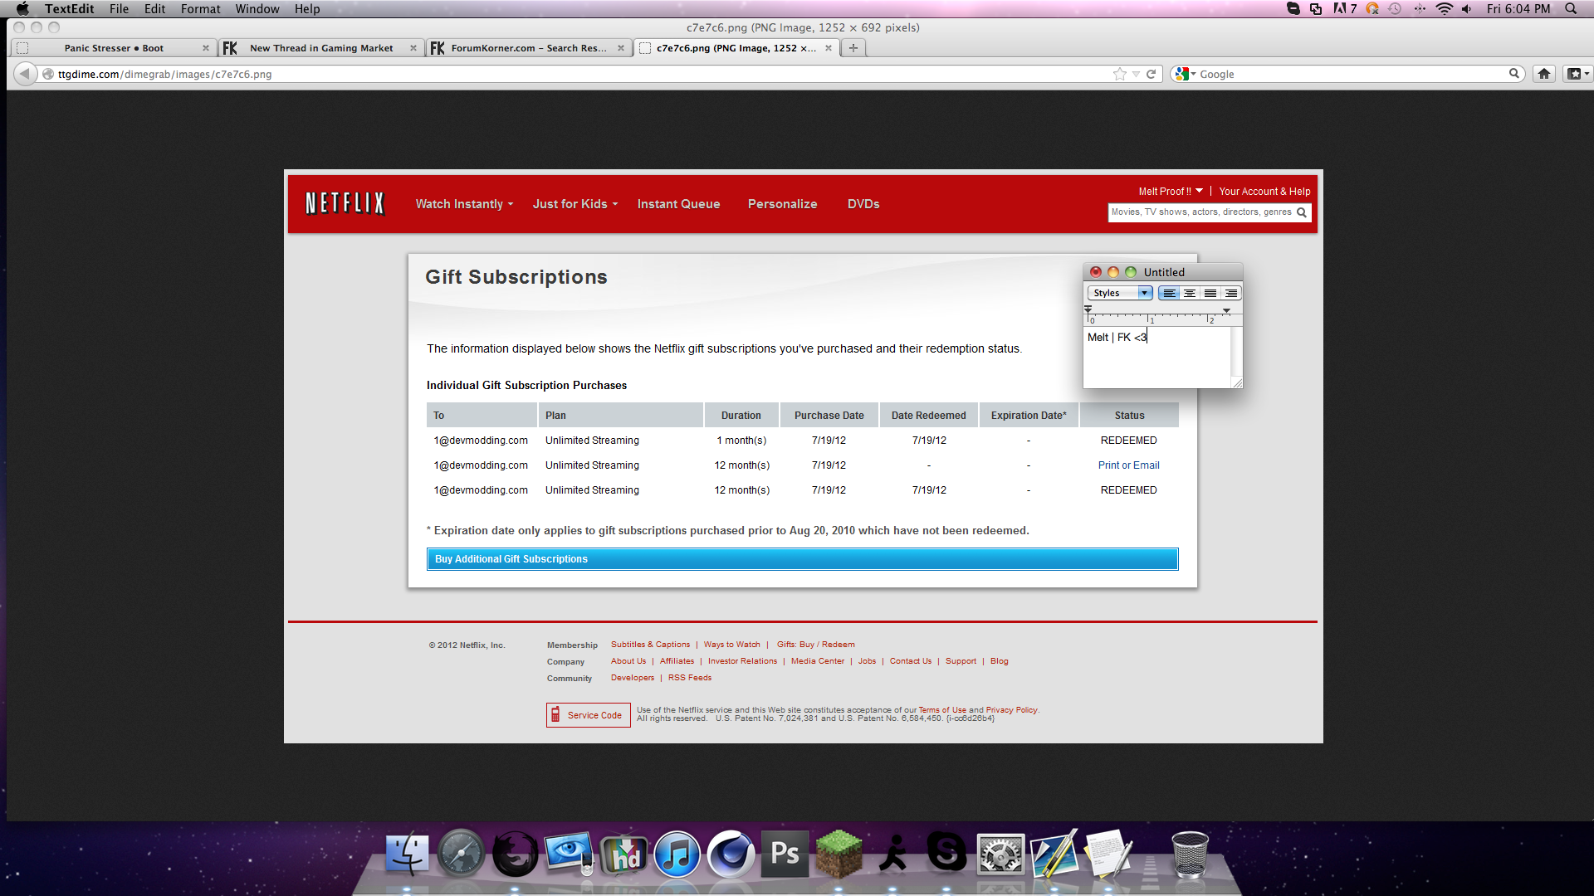Open Photoshop from the dock

pos(785,855)
